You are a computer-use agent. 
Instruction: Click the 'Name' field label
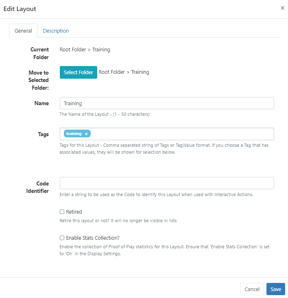click(x=41, y=104)
